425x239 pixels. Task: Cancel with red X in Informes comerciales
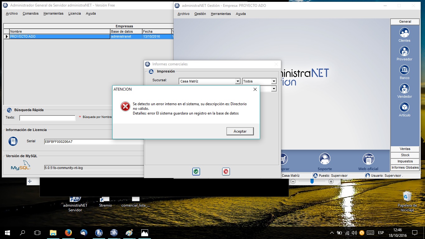tap(226, 171)
